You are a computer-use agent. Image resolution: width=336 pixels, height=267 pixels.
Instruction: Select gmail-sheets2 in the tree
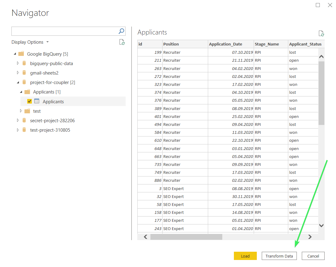pos(44,73)
